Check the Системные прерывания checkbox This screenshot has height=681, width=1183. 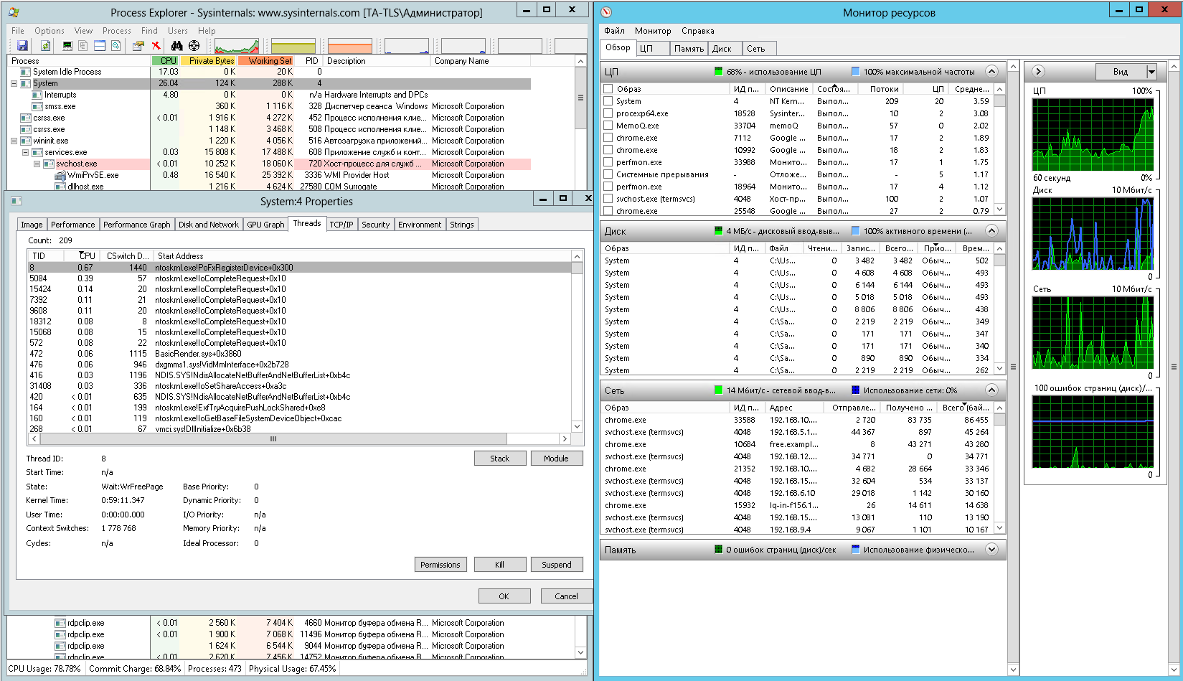[x=608, y=174]
